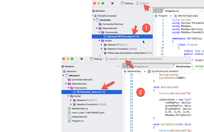Click the Meadow1 project icon
This screenshot has height=132, width=204.
coord(67,75)
